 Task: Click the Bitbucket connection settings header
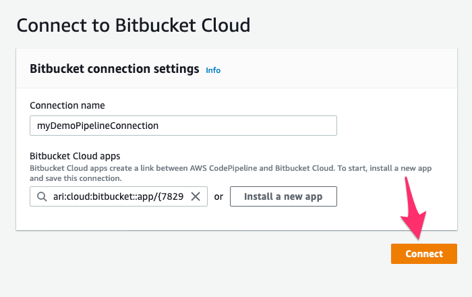coord(115,69)
